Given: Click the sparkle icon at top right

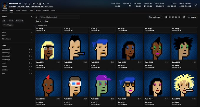Looking at the screenshot, I should [196, 5].
